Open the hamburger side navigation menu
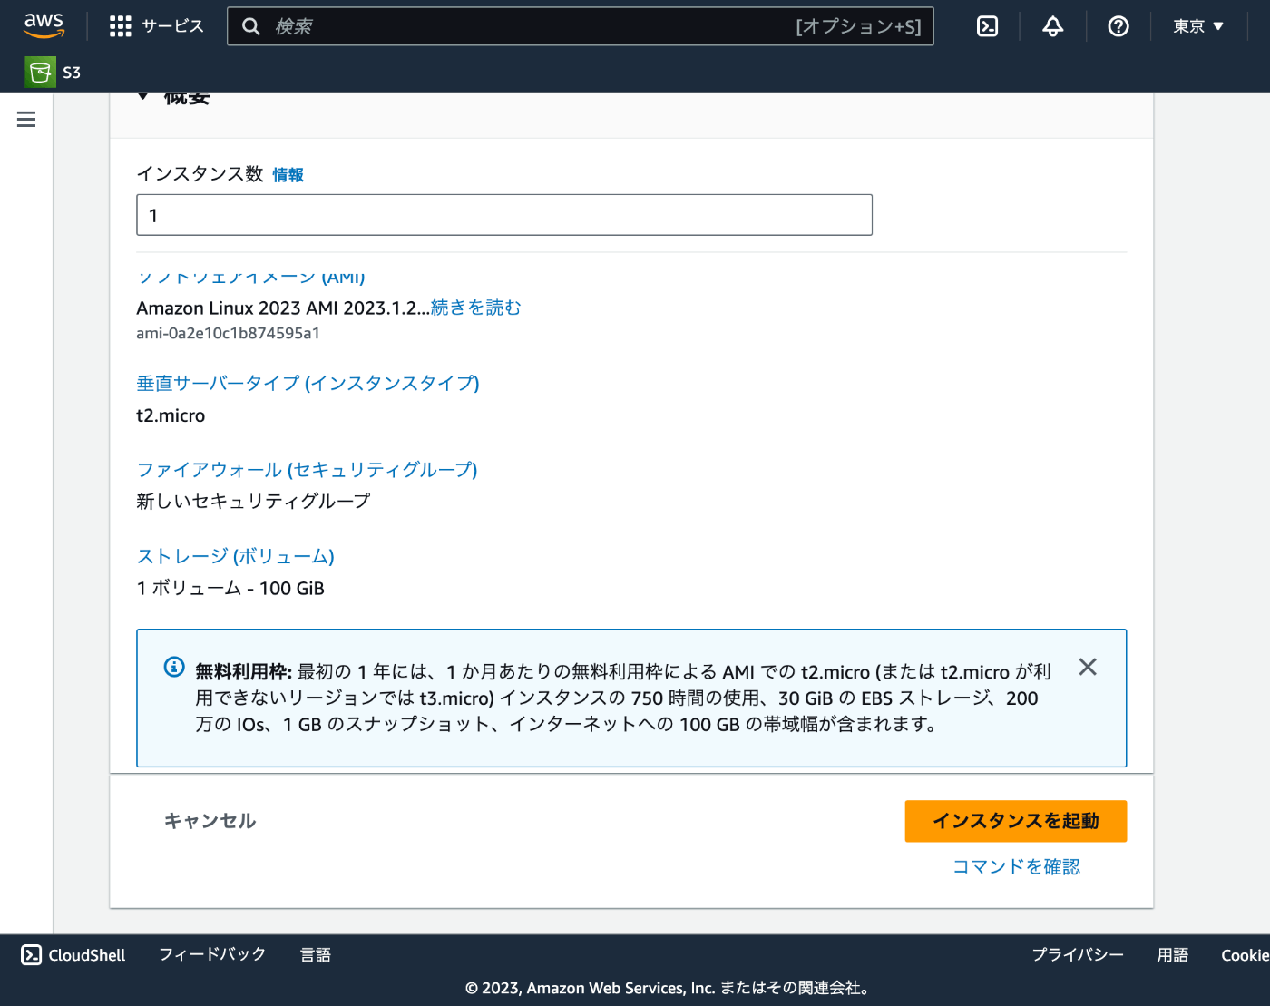Viewport: 1270px width, 1006px height. coord(26,119)
